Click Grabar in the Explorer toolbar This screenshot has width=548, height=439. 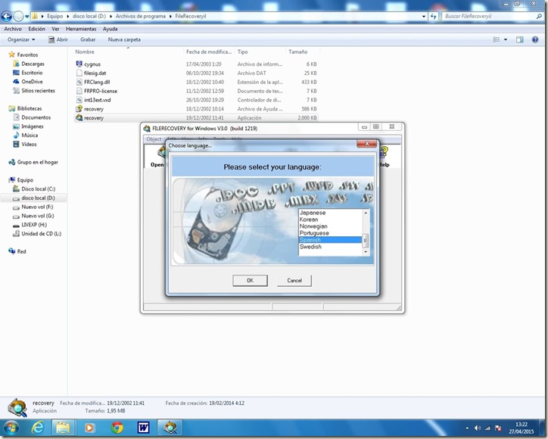pyautogui.click(x=88, y=39)
